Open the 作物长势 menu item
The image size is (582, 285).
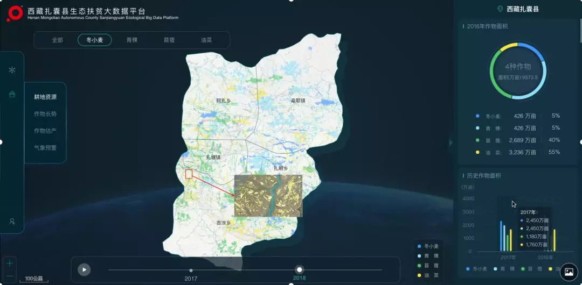45,114
